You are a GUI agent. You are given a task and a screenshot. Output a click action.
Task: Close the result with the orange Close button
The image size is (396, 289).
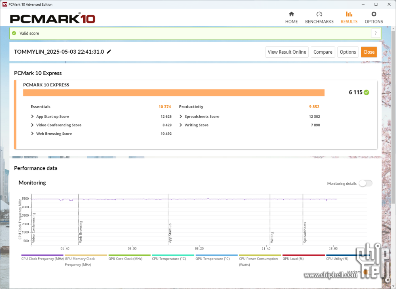pos(369,52)
